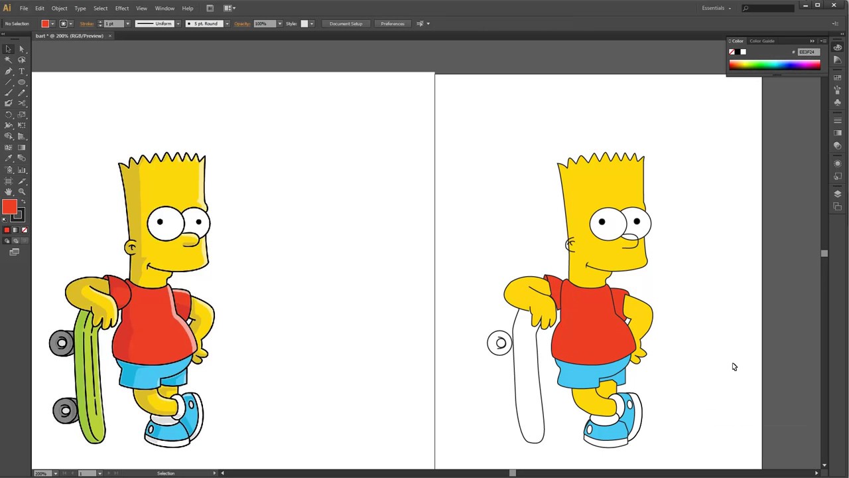This screenshot has height=478, width=849.
Task: Select the Pen tool
Action: [x=9, y=71]
